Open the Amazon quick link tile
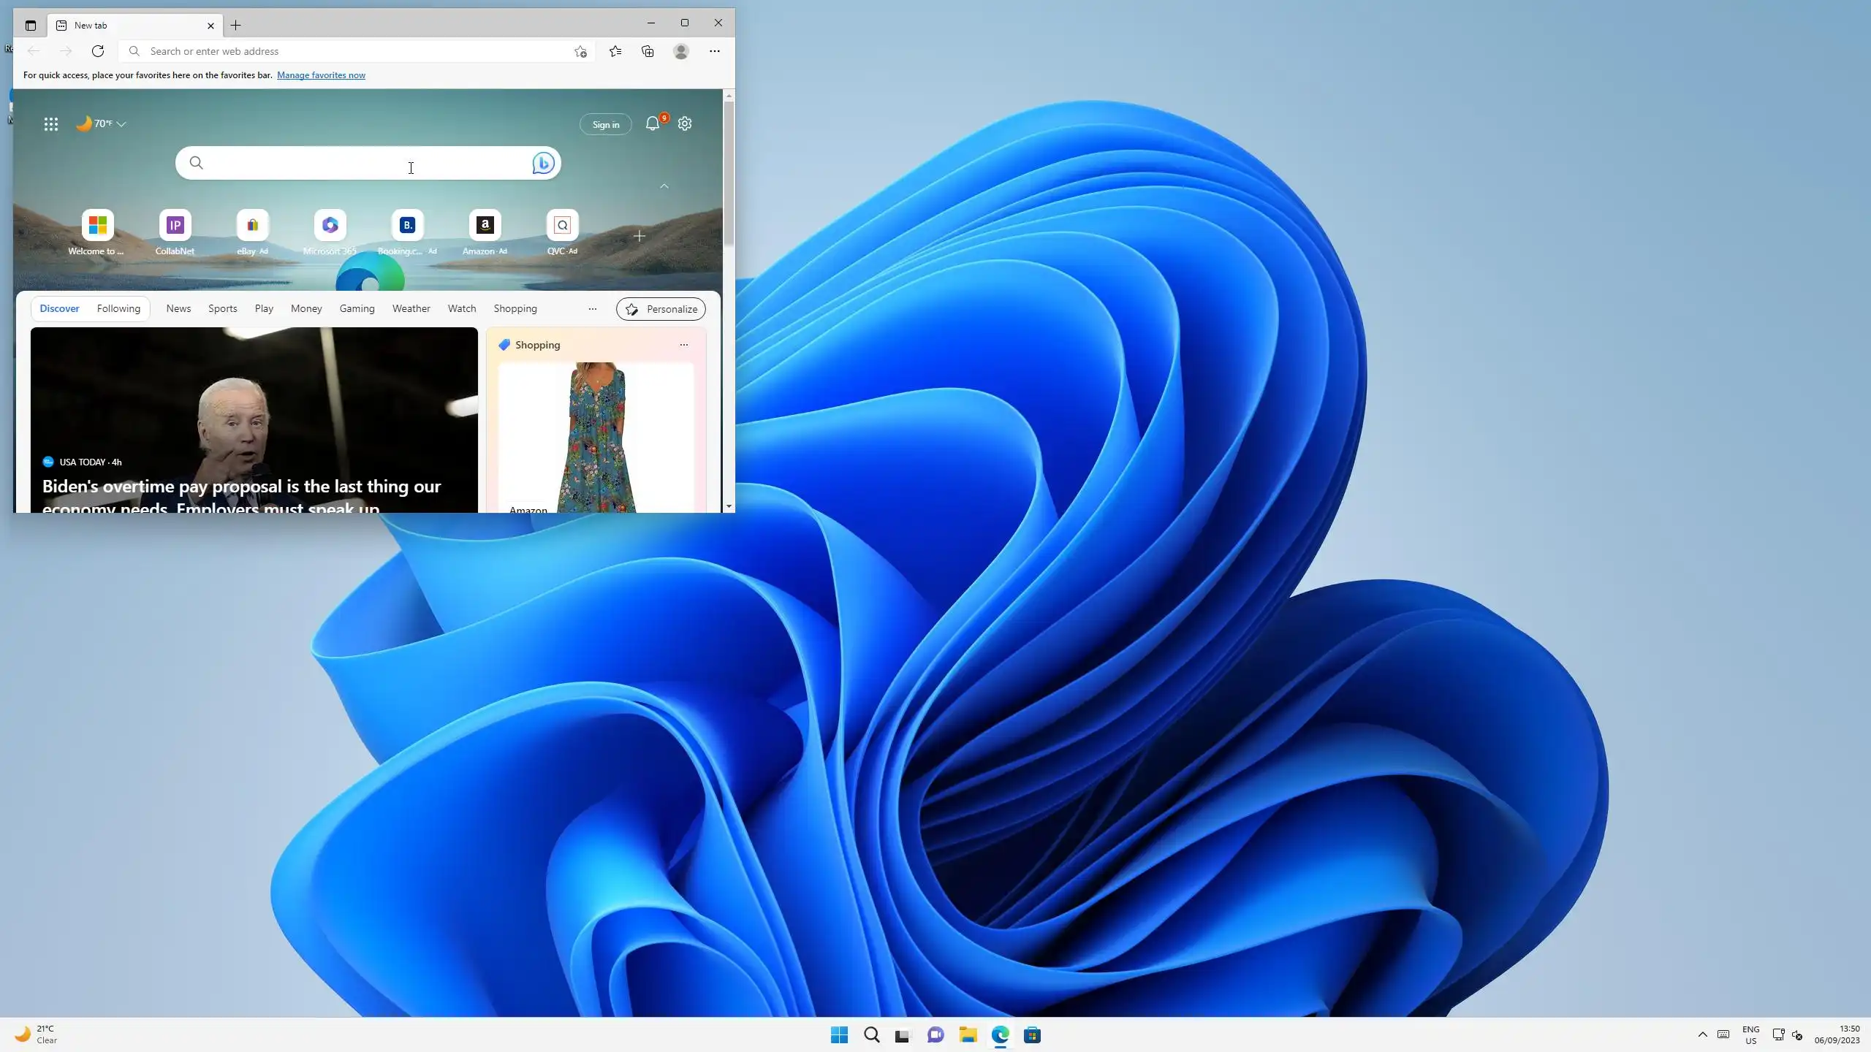The image size is (1871, 1052). 485,226
